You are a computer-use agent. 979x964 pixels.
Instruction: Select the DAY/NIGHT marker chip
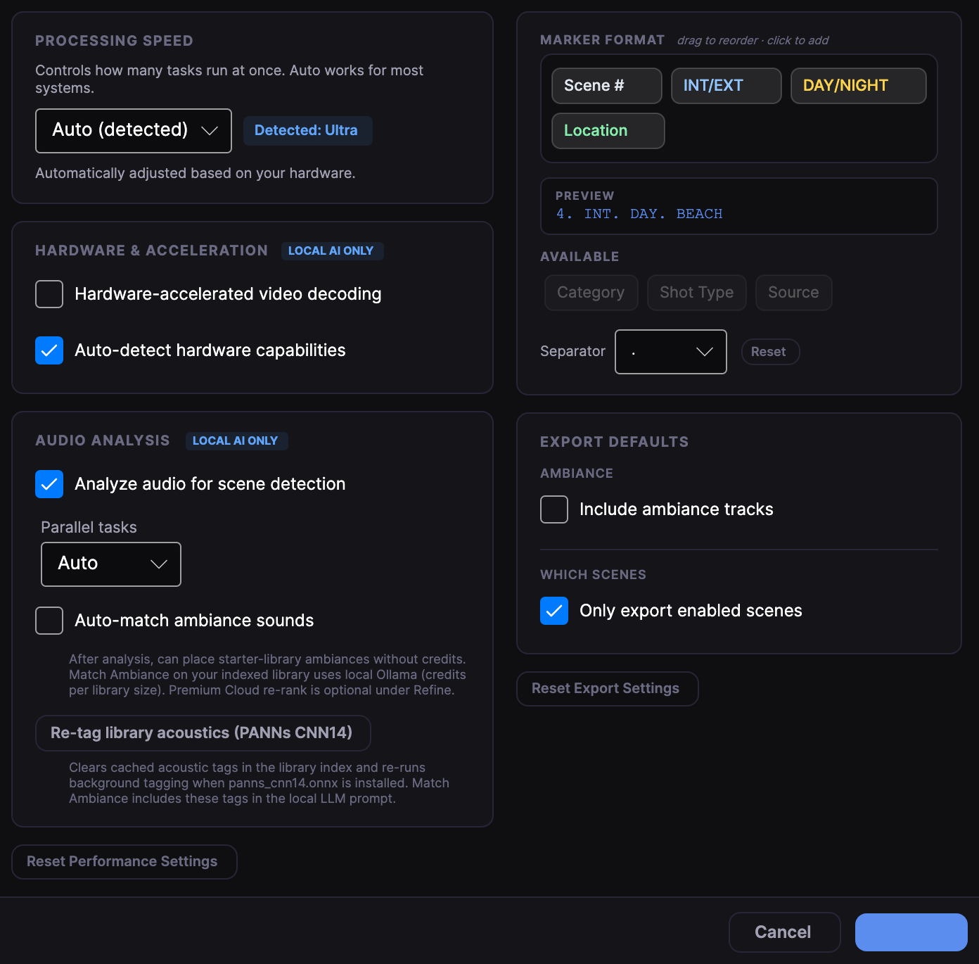[858, 86]
